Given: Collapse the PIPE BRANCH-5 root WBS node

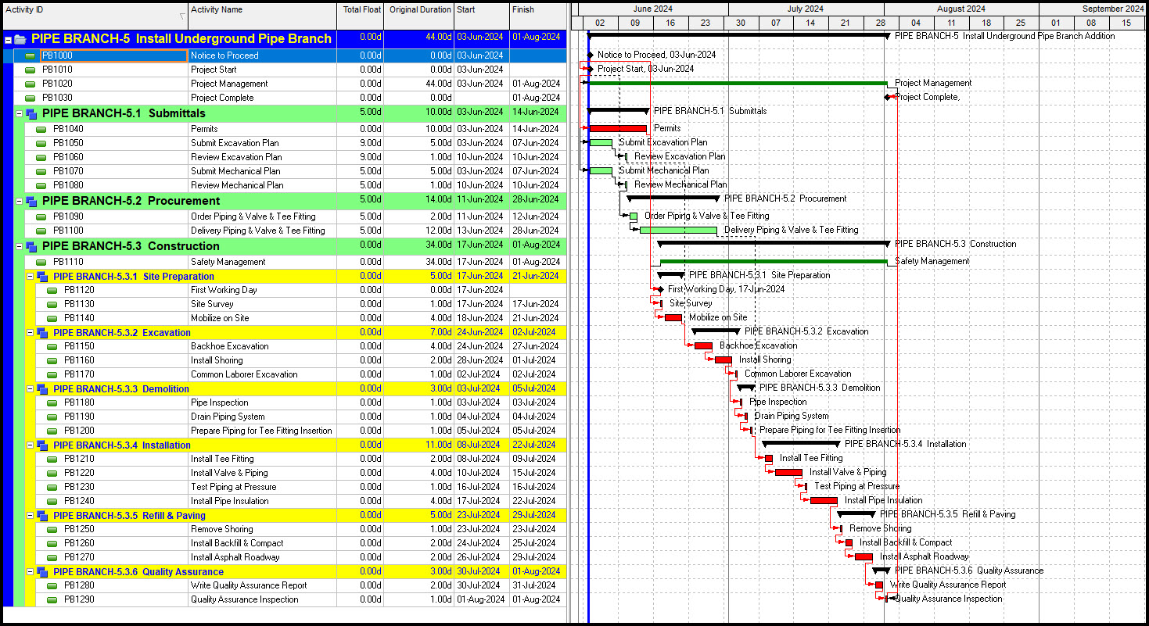Looking at the screenshot, I should pyautogui.click(x=8, y=39).
